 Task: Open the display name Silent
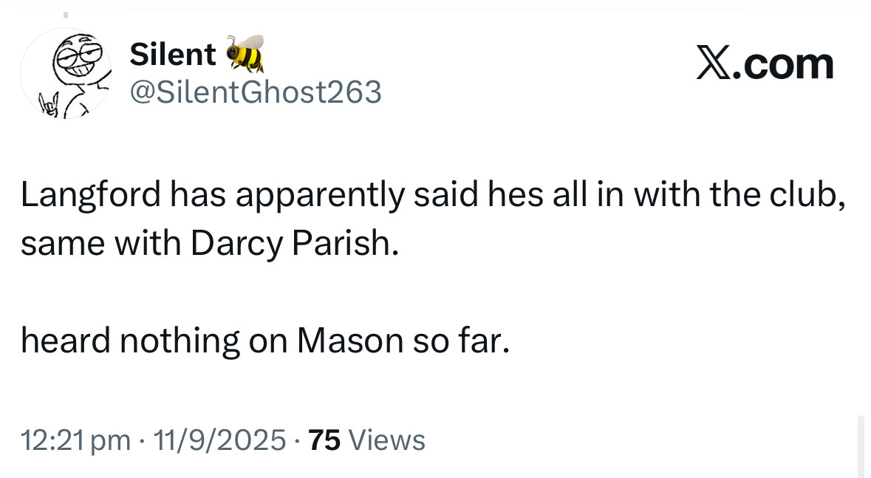[x=172, y=54]
